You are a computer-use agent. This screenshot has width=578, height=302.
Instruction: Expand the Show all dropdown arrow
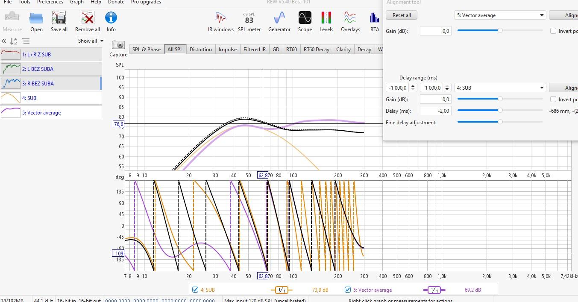coord(102,41)
